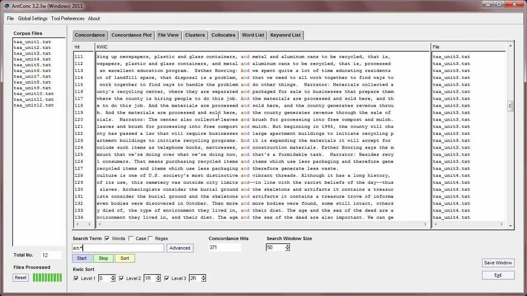Decrease Level 1 value with down arrow

(x=113, y=280)
